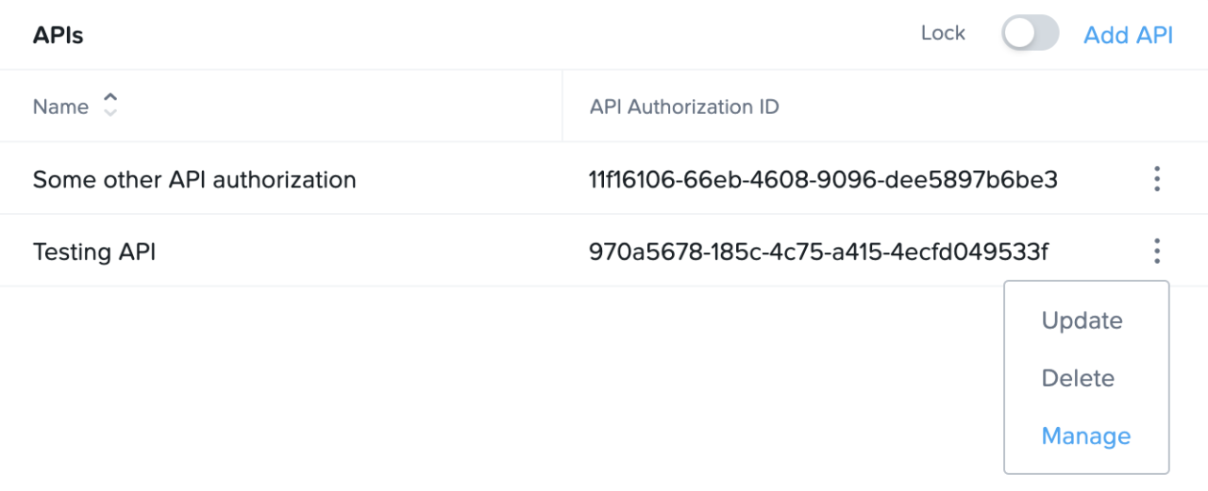This screenshot has height=491, width=1208.
Task: Select the Some other API authorization name
Action: coord(194,179)
